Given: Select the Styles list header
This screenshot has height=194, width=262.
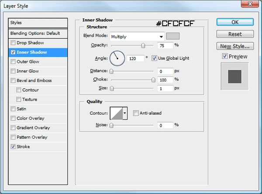Looking at the screenshot, I should click(x=38, y=23).
